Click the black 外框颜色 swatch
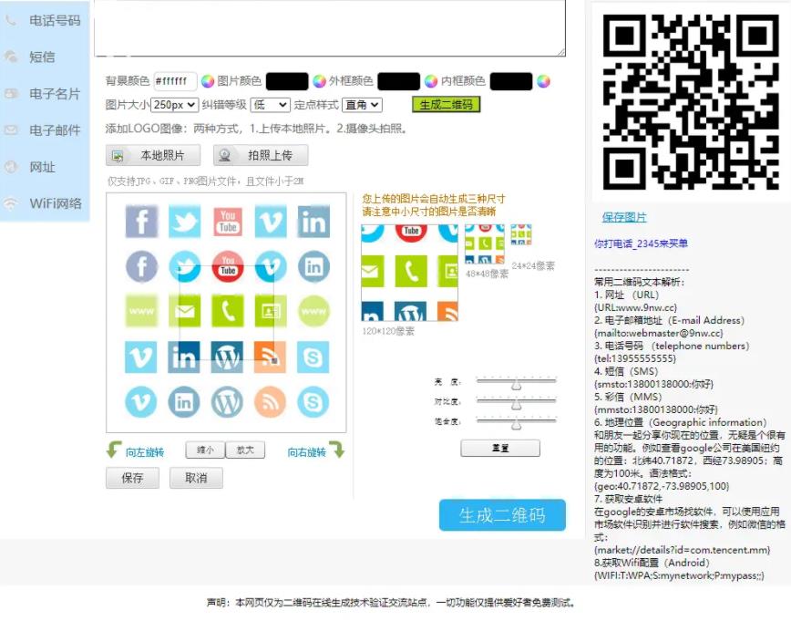 398,81
